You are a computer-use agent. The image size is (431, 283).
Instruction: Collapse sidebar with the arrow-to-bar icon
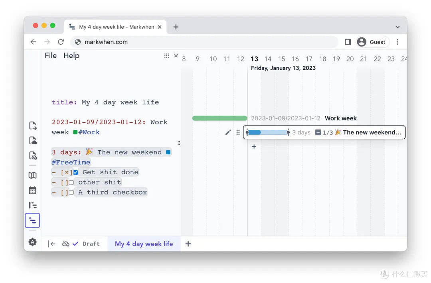pos(51,244)
